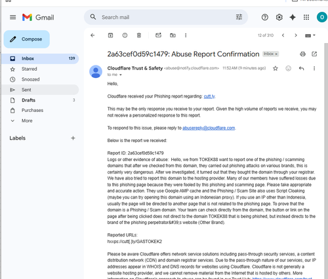
Task: Click the search magnifier icon
Action: (93, 17)
